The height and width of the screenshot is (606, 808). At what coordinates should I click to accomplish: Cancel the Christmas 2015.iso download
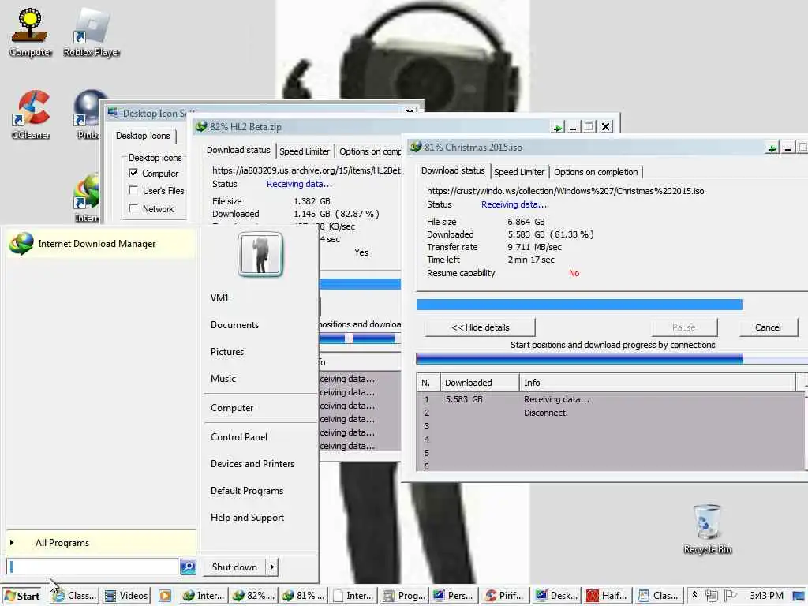click(768, 327)
